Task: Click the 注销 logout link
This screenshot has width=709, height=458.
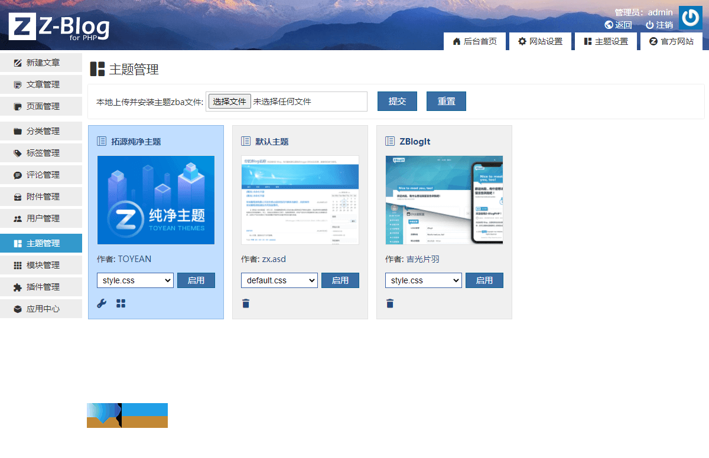Action: 664,25
